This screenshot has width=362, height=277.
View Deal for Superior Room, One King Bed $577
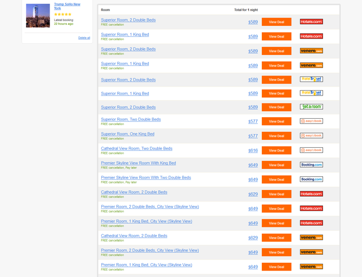277,136
